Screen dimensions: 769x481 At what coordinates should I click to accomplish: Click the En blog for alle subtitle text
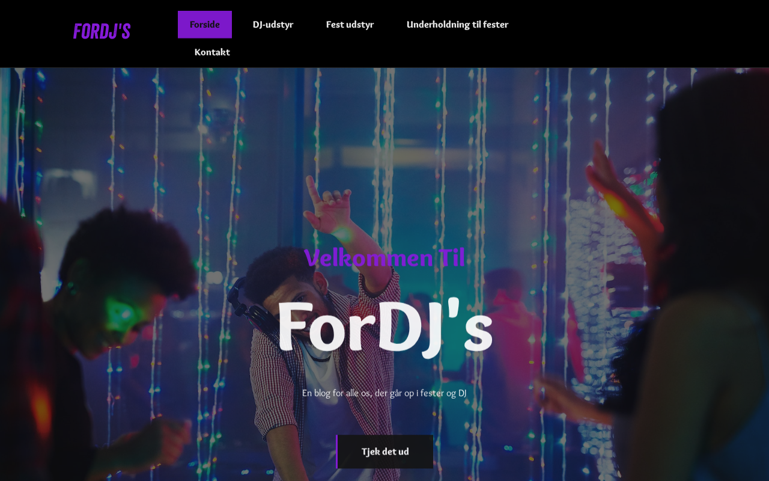pyautogui.click(x=384, y=393)
